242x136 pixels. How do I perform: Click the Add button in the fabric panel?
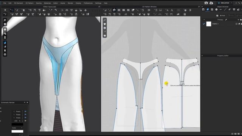222,15
